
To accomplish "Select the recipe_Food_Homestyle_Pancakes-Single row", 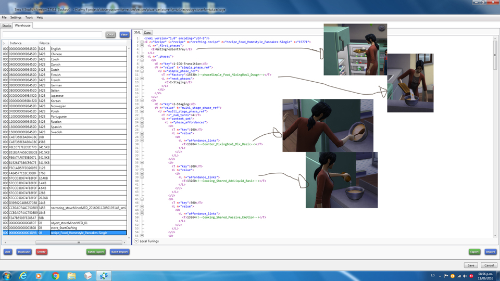I will (x=65, y=233).
